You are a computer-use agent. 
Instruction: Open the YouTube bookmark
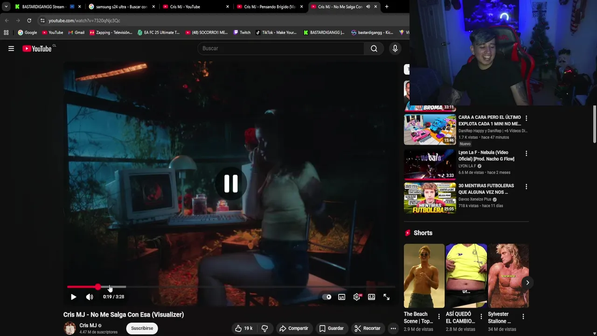point(53,33)
